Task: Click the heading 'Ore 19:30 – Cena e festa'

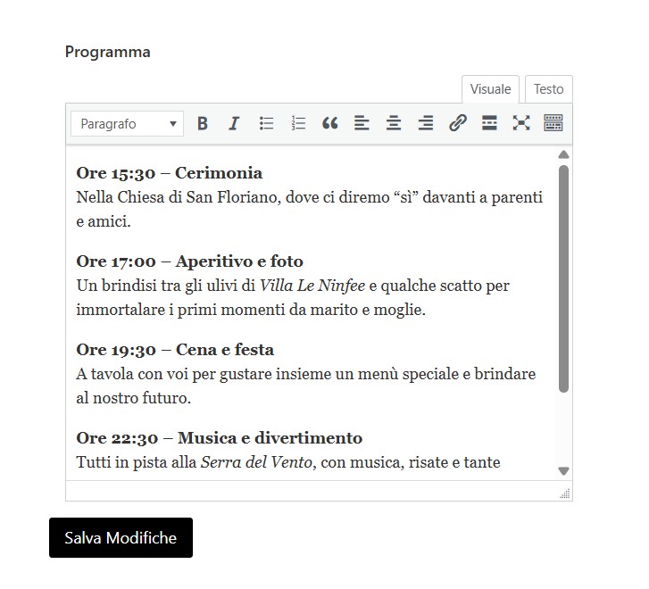Action: click(x=175, y=350)
